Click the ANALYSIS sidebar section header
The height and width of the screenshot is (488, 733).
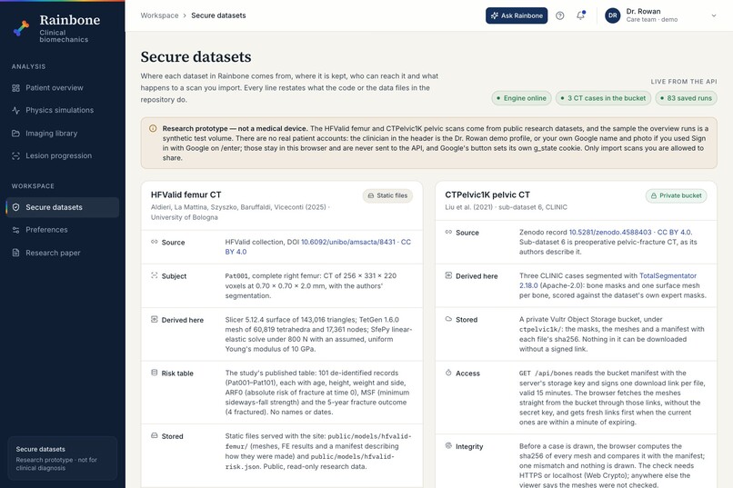click(x=28, y=66)
